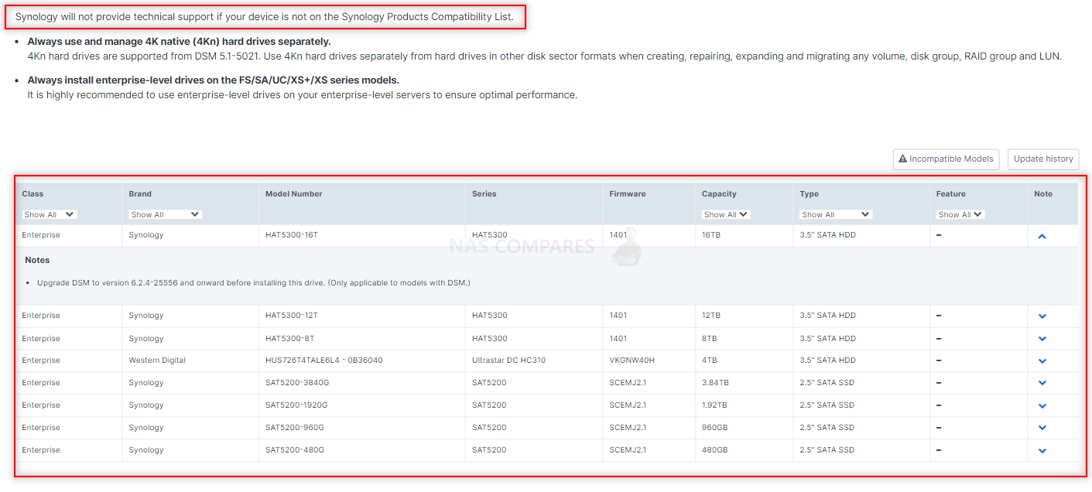1092x492 pixels.
Task: Expand the note for HUS726T4TALE6L4 drive
Action: [1042, 360]
